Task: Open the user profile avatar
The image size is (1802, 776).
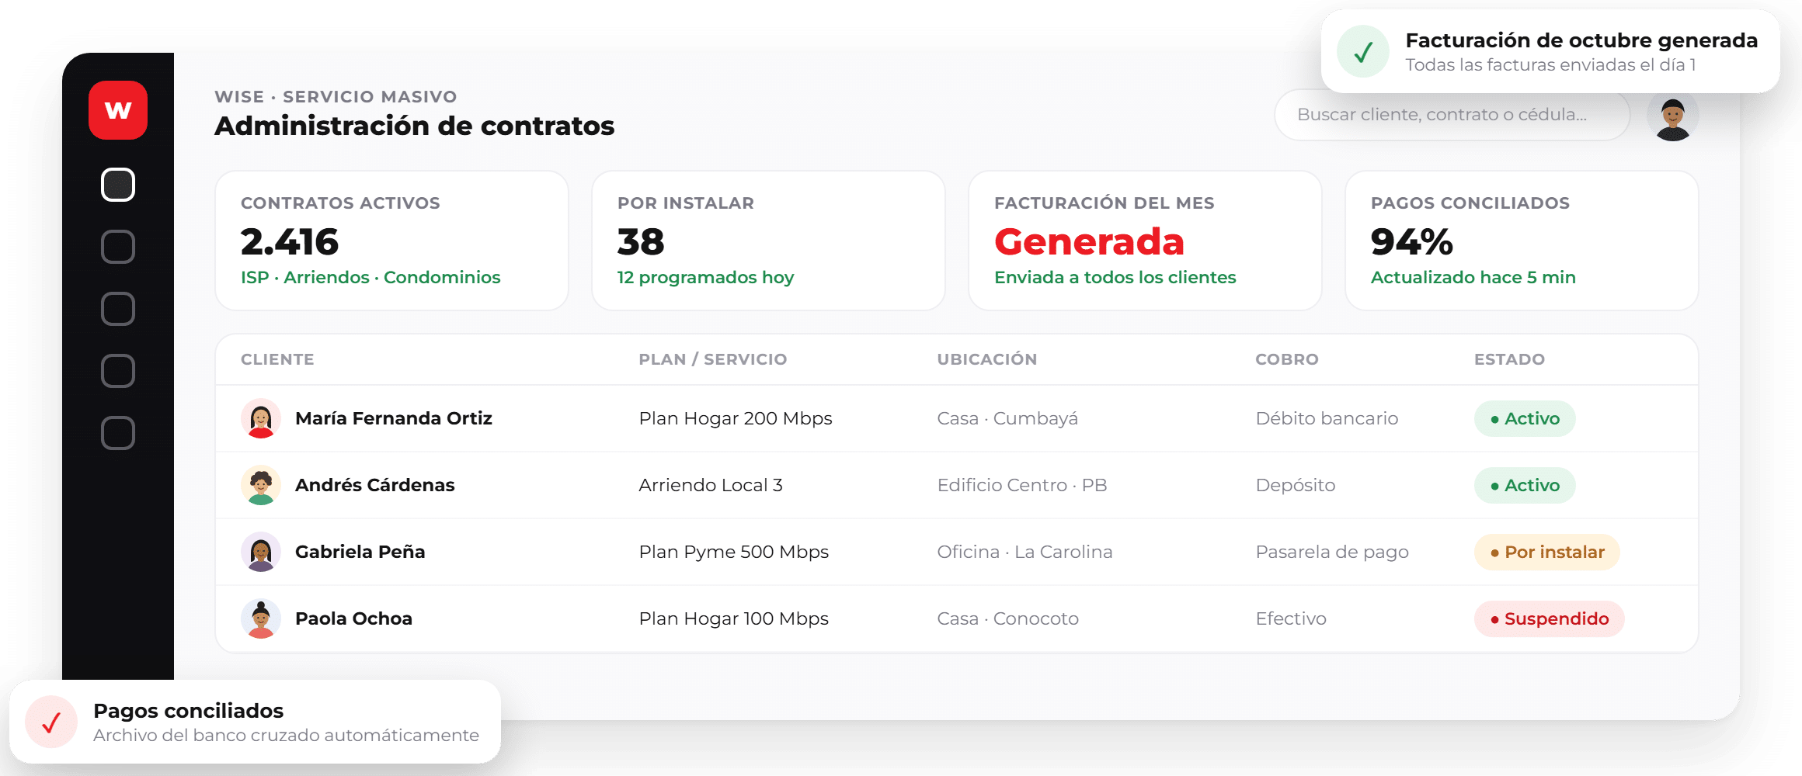Action: tap(1673, 116)
